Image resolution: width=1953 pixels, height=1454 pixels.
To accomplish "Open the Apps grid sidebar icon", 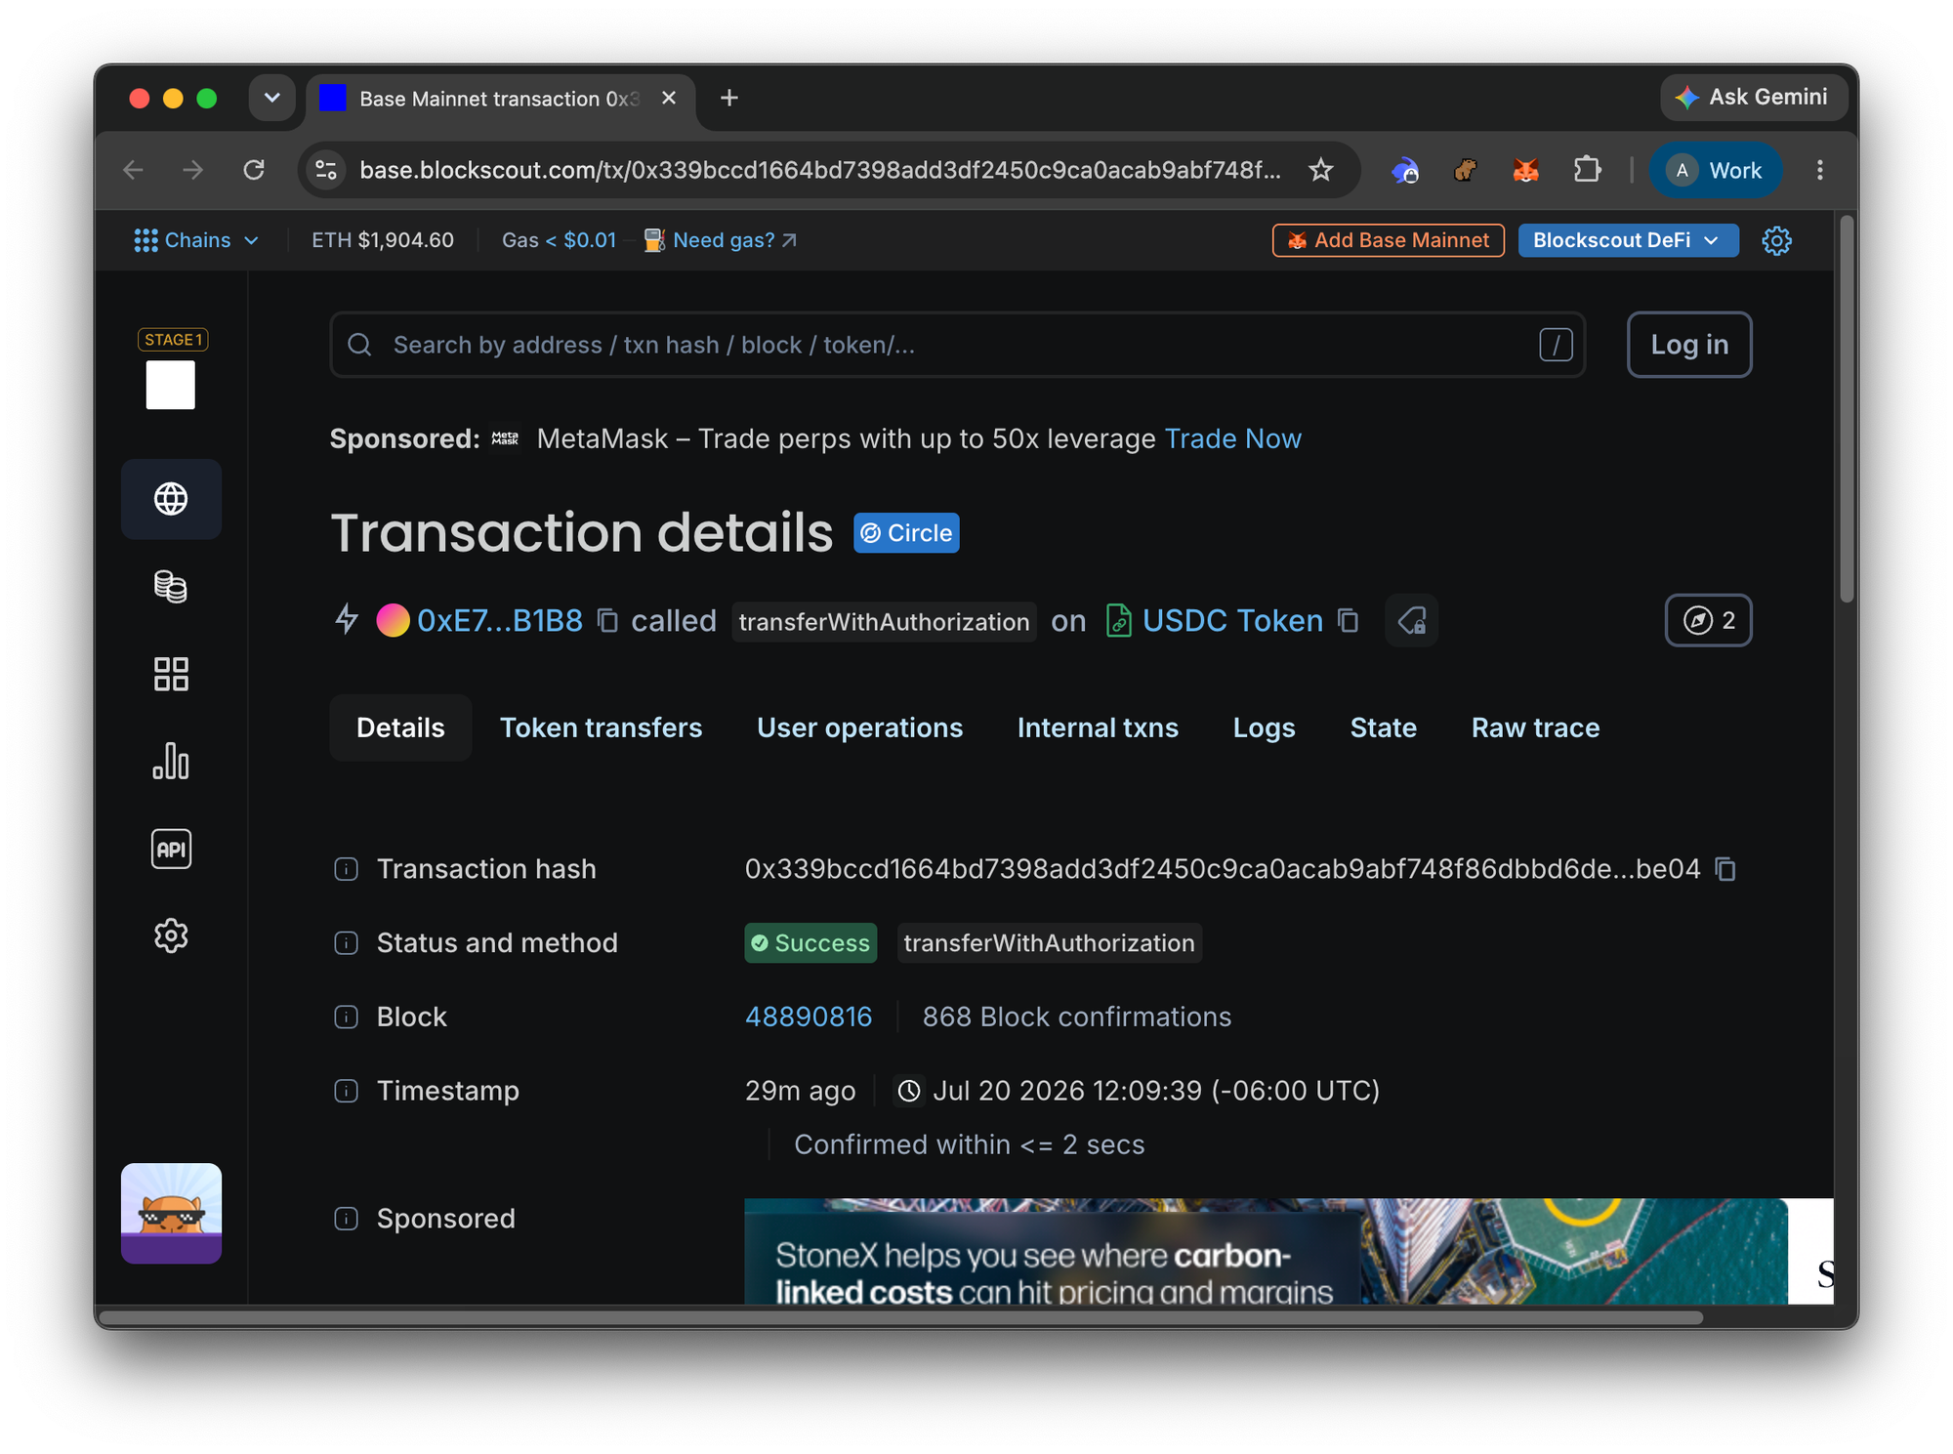I will [171, 674].
